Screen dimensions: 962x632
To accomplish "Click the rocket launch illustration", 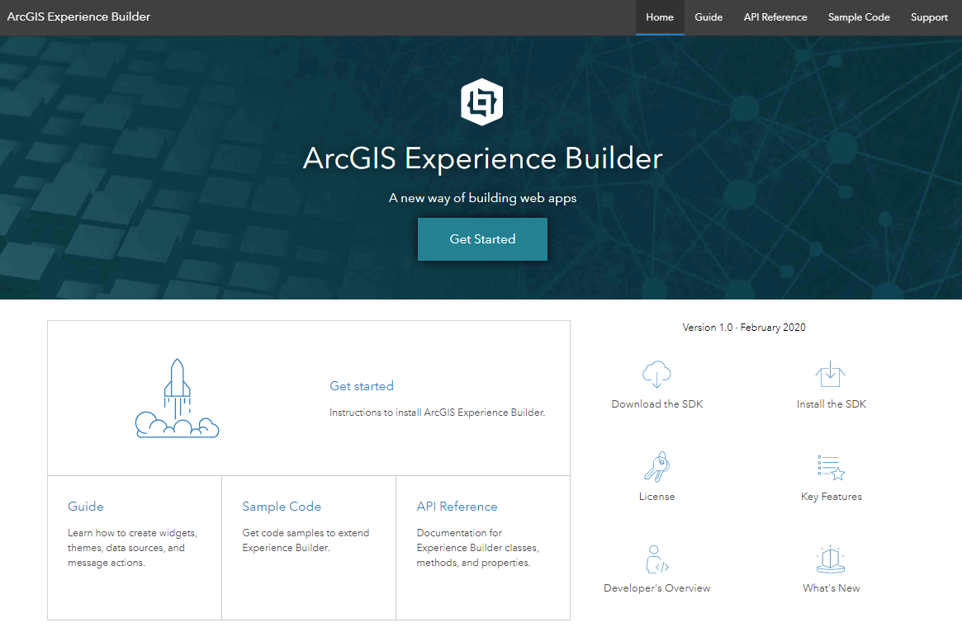I will pos(178,399).
